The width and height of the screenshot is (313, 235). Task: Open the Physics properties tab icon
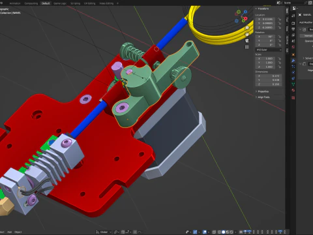point(293,72)
